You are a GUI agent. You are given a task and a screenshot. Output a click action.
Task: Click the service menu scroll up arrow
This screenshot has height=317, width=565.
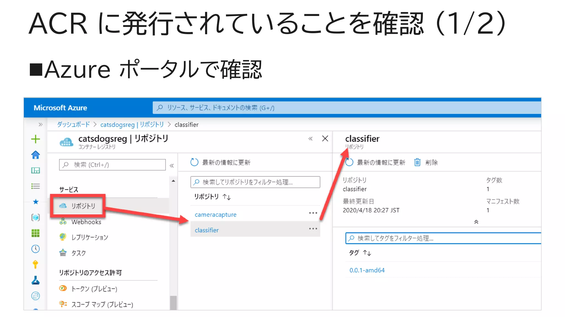coord(173,181)
